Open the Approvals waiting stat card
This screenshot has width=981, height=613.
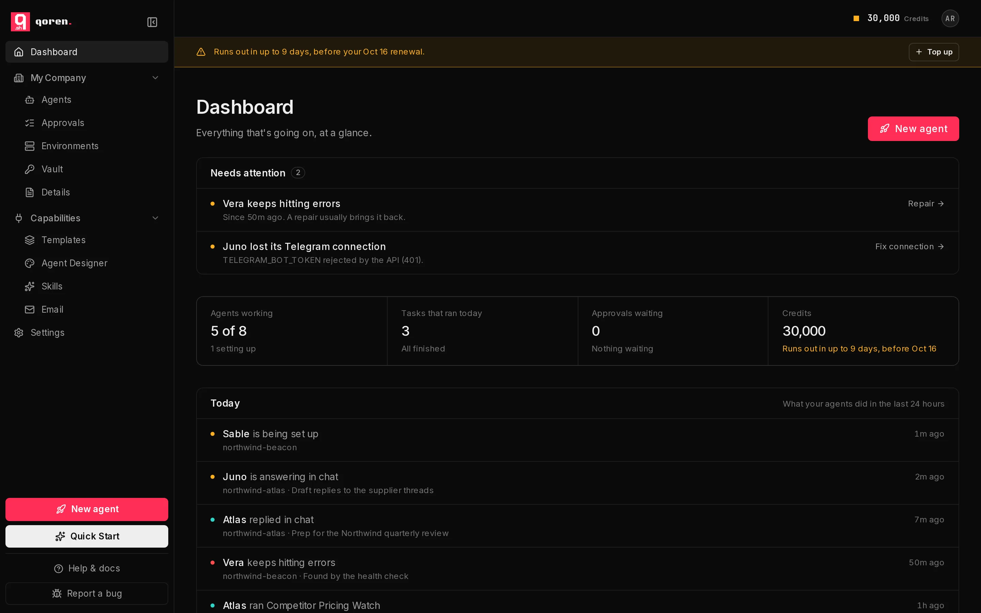click(673, 331)
